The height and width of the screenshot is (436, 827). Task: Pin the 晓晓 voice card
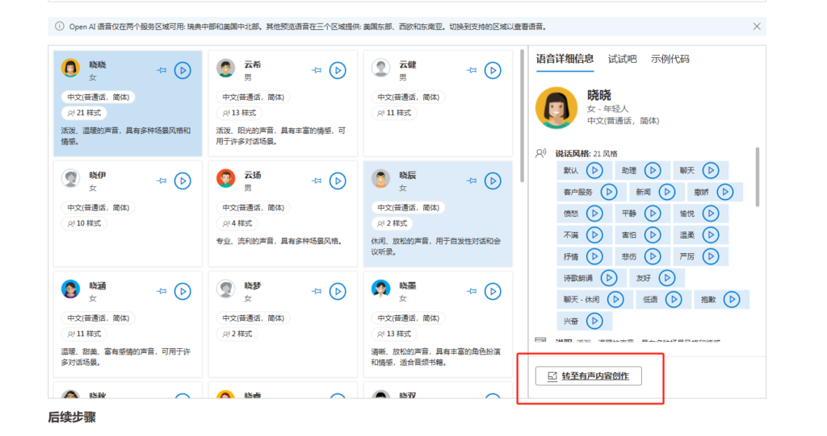162,70
